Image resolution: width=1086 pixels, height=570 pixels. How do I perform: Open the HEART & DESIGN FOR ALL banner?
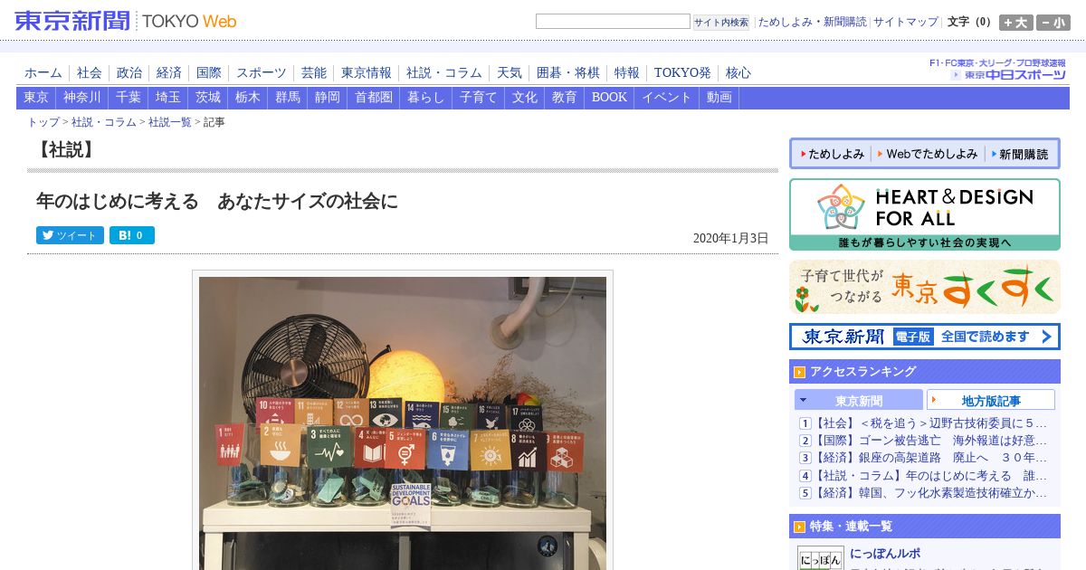[925, 214]
